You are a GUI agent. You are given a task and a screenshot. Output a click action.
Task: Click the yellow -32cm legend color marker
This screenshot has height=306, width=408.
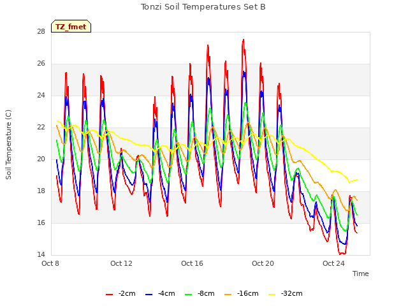click(272, 295)
